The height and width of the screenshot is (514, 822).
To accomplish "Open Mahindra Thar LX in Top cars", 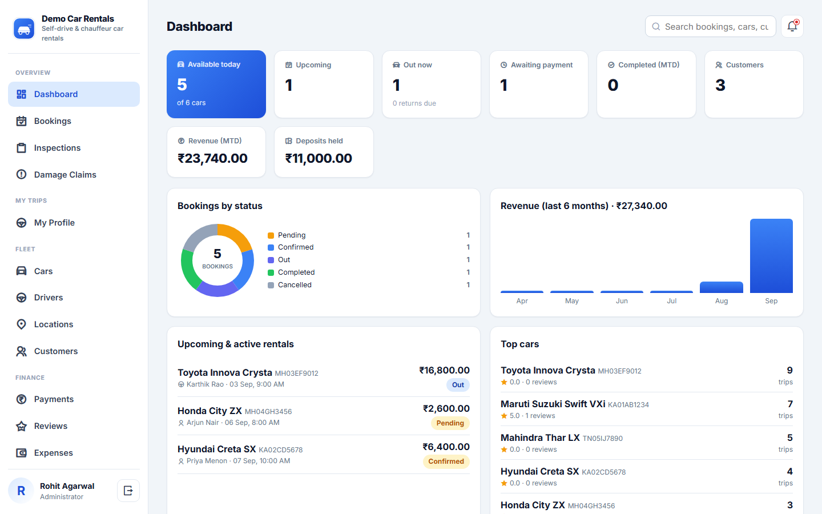I will (x=647, y=443).
